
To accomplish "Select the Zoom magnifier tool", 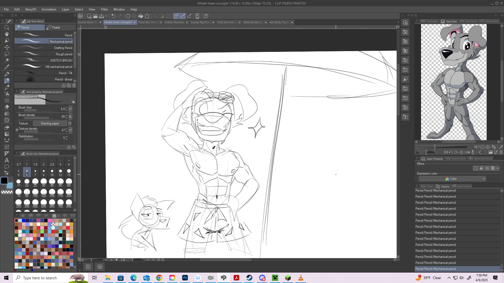I will pyautogui.click(x=7, y=28).
